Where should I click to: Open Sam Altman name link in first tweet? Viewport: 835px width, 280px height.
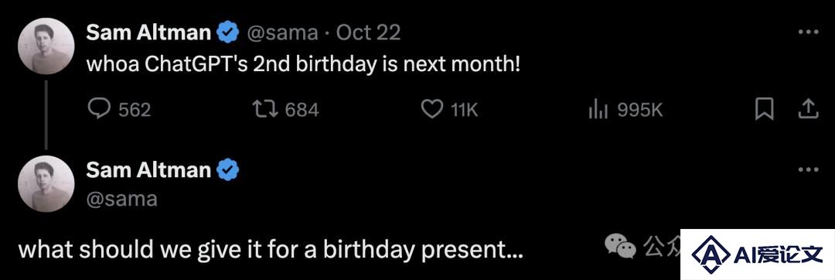click(148, 33)
